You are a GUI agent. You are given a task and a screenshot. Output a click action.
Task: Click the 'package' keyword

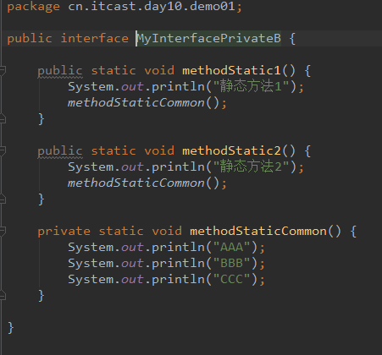(x=34, y=7)
